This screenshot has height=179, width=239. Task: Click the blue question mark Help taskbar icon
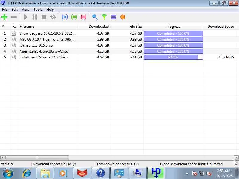101,173
